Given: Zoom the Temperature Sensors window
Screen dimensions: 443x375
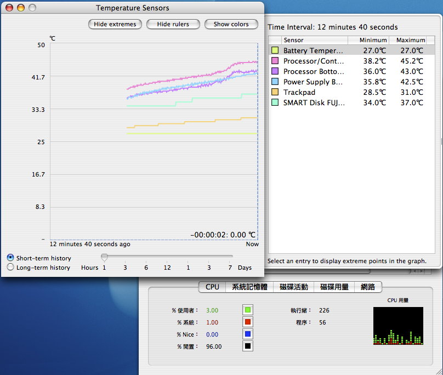Looking at the screenshot, I should [x=32, y=8].
